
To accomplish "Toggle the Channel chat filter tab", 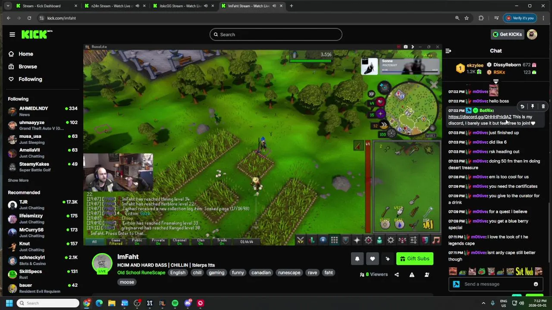I will point(179,242).
